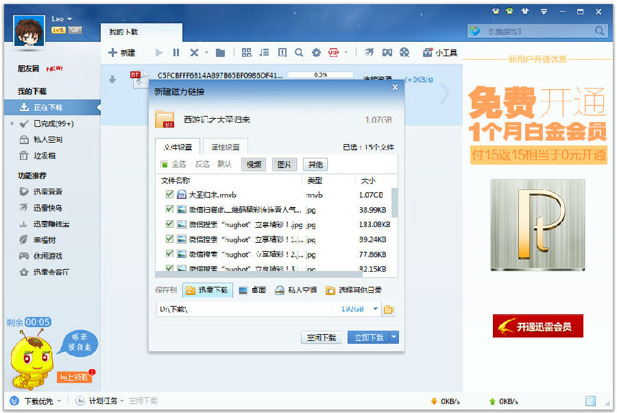Screen dimensions: 617x413
Task: Open download folder toolbar icon
Action: pyautogui.click(x=220, y=52)
